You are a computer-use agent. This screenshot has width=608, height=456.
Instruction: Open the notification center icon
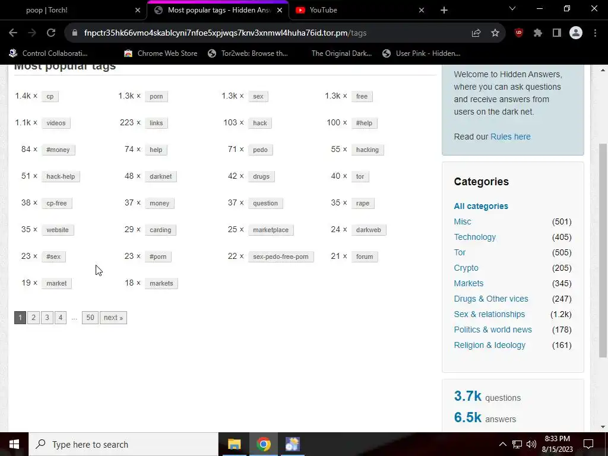tap(588, 444)
